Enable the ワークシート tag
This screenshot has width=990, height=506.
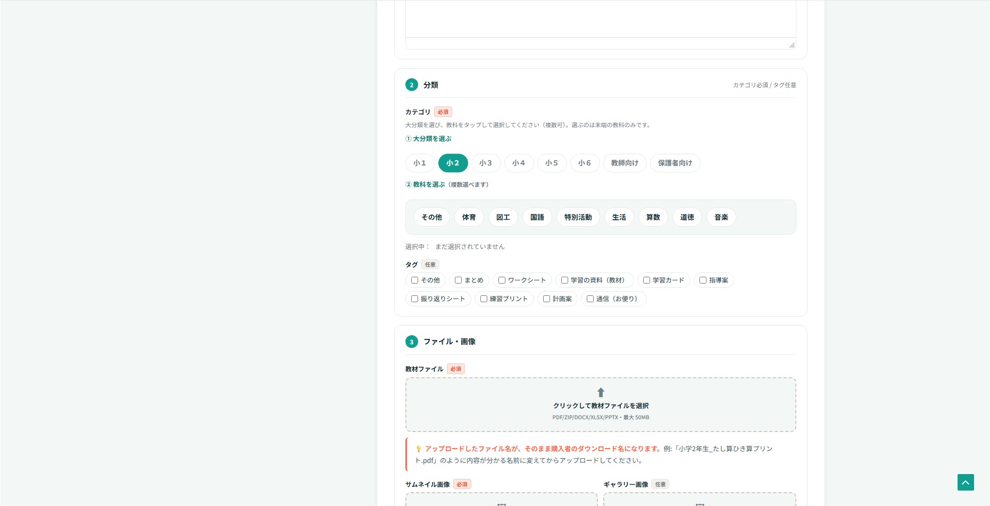point(502,280)
